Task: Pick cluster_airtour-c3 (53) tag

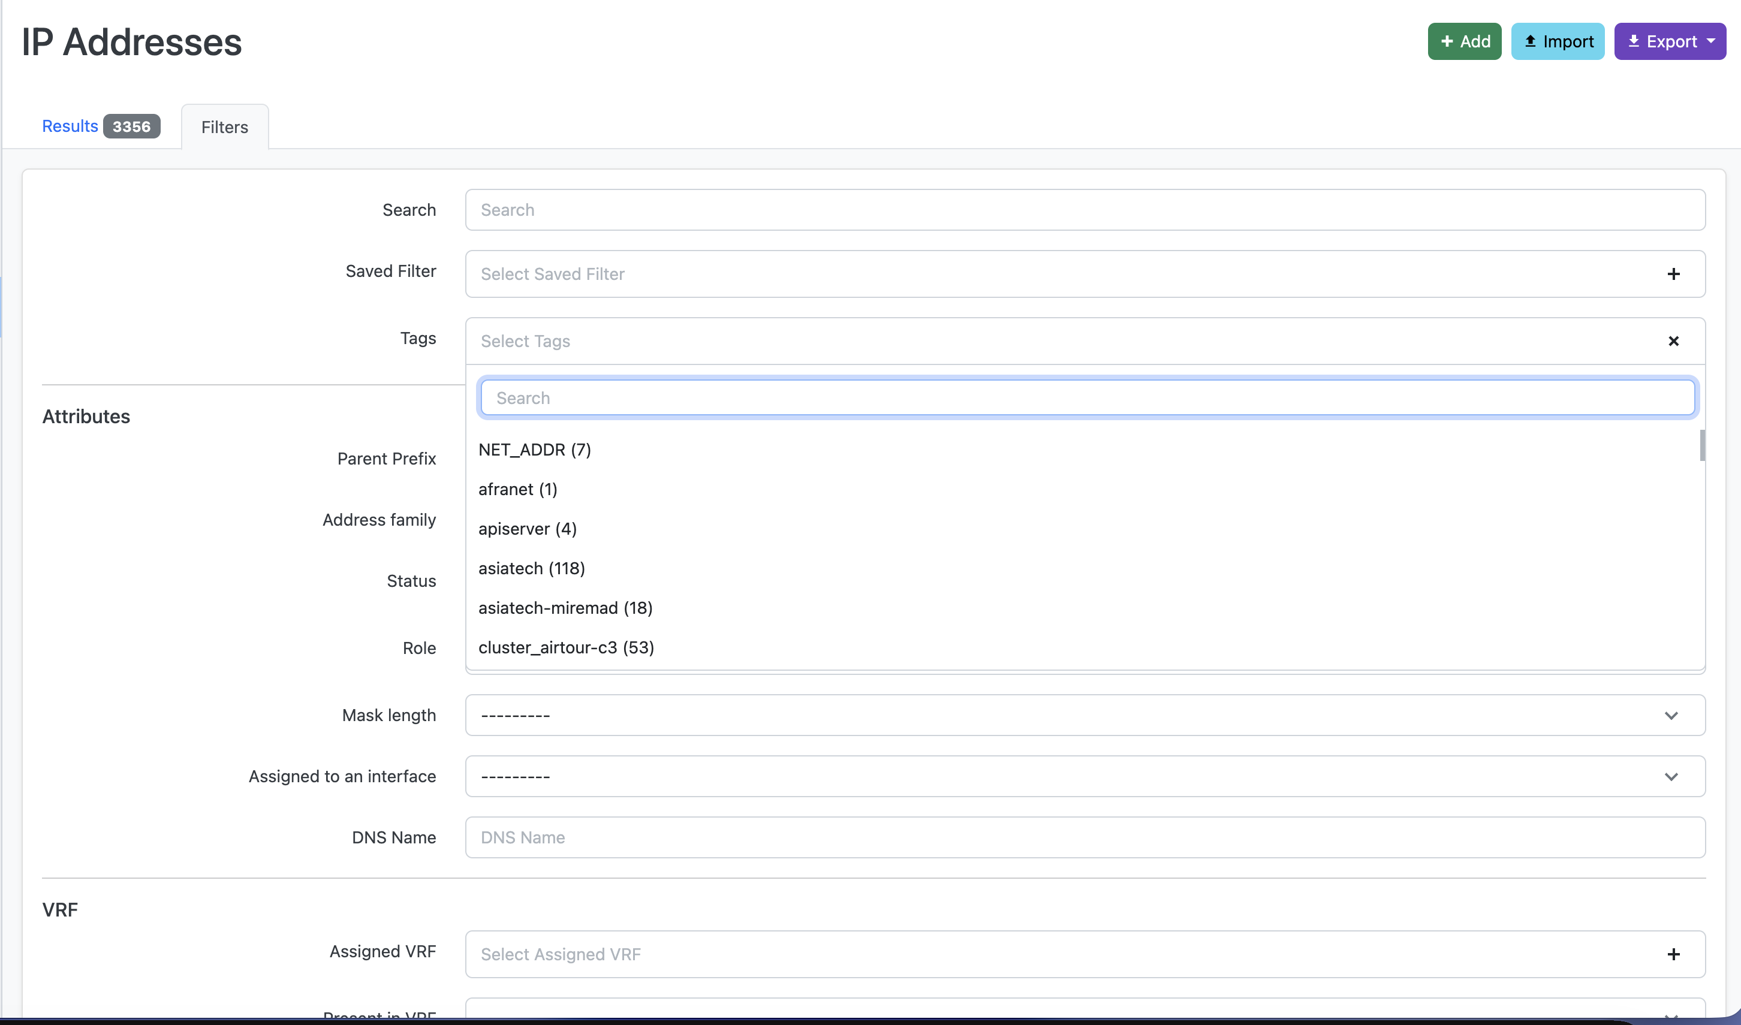Action: (566, 647)
